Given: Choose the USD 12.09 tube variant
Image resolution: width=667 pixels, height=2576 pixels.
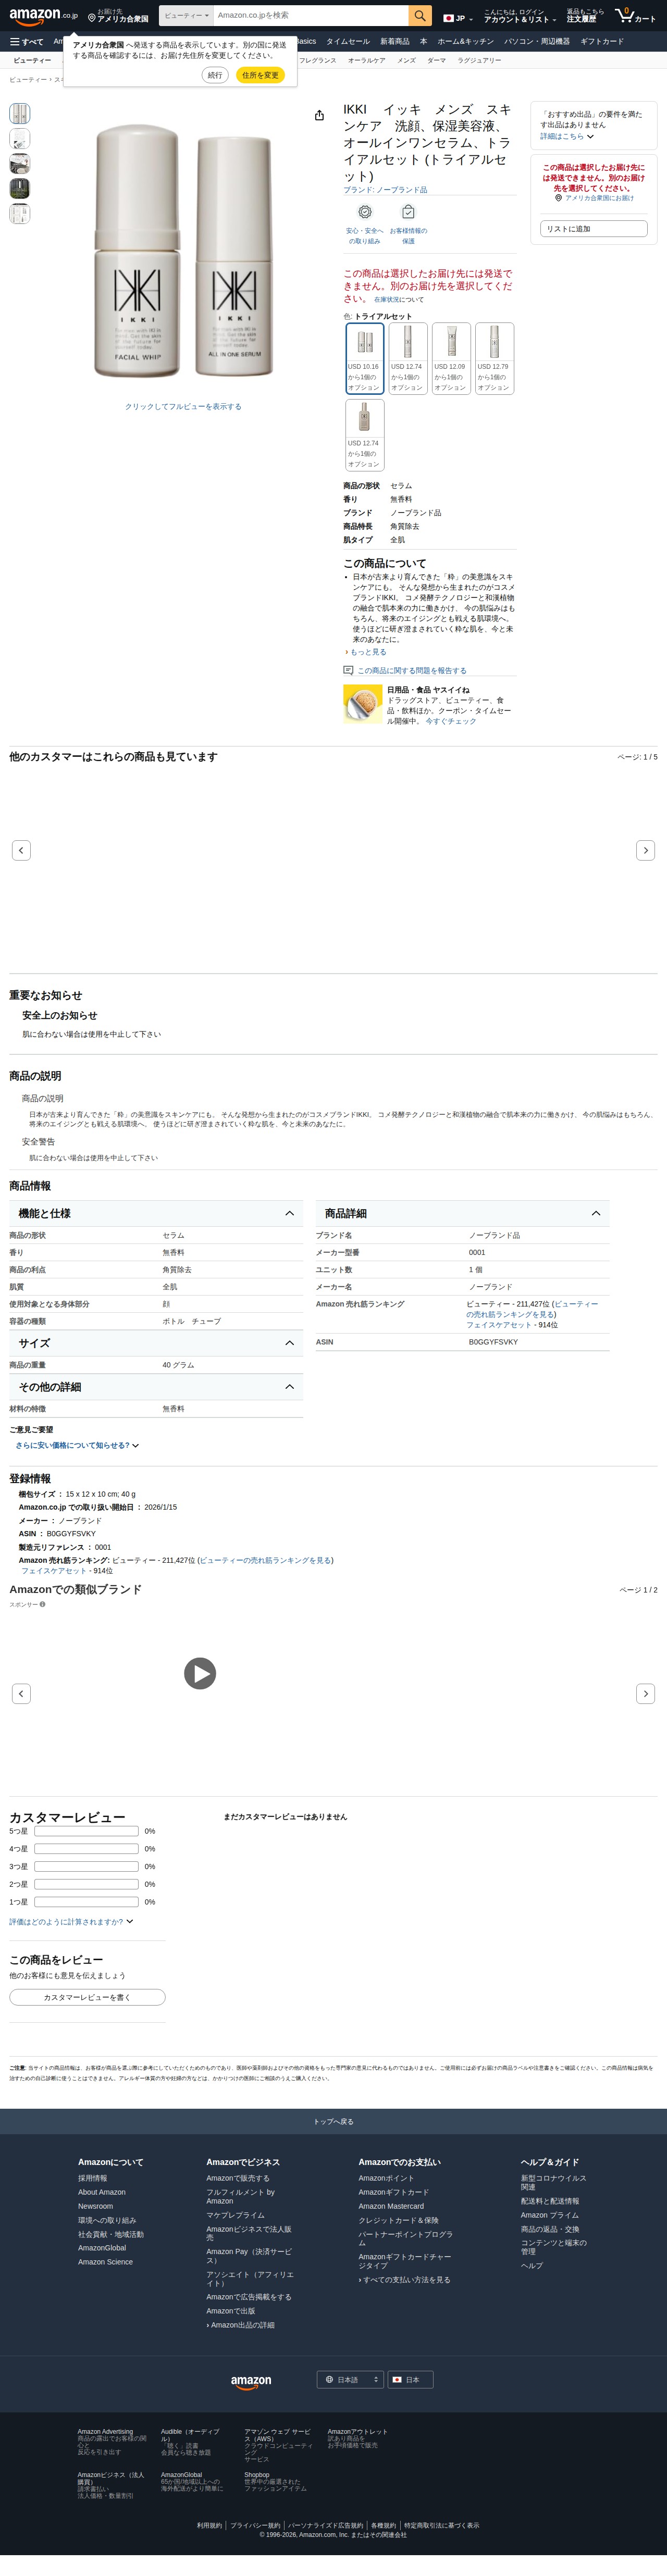Looking at the screenshot, I should click(451, 358).
